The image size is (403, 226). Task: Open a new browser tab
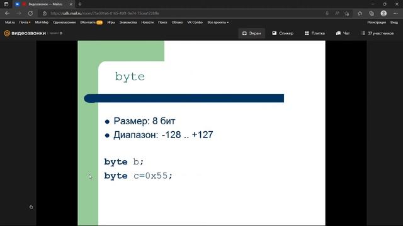80,4
